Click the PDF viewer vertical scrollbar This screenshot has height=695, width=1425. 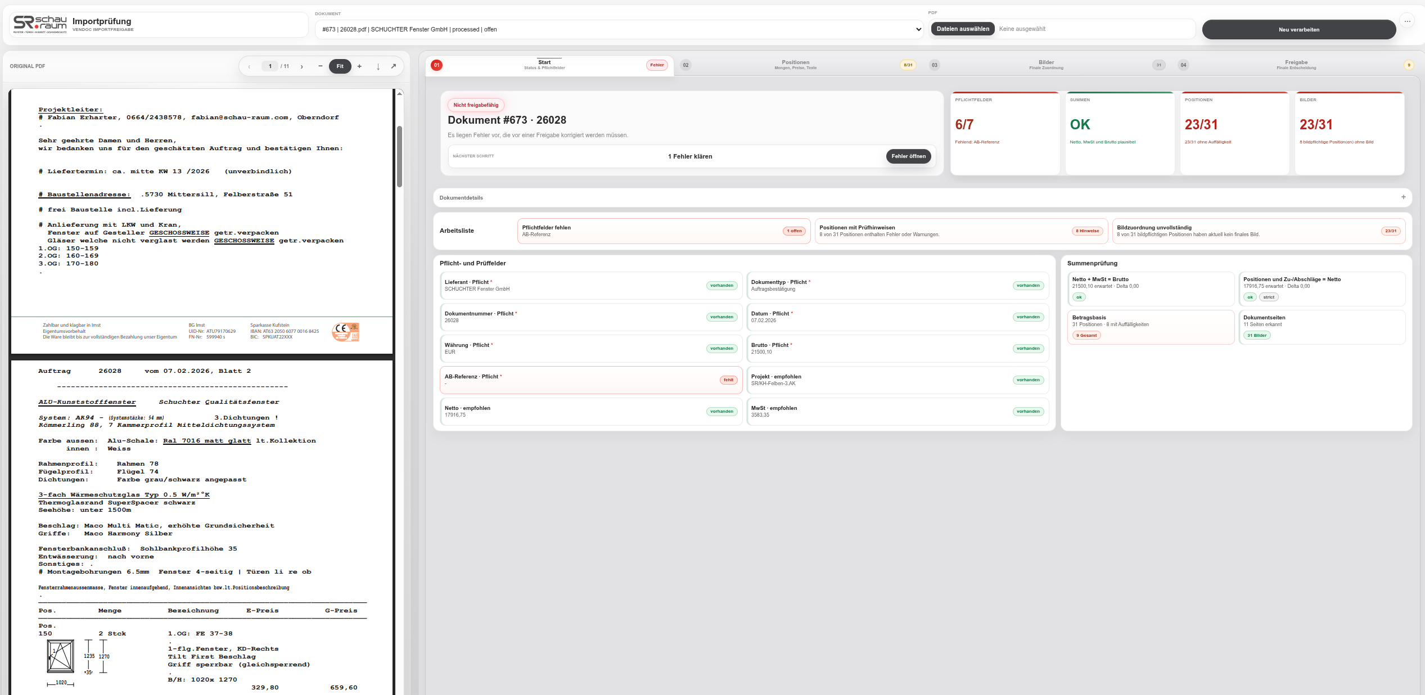[400, 156]
